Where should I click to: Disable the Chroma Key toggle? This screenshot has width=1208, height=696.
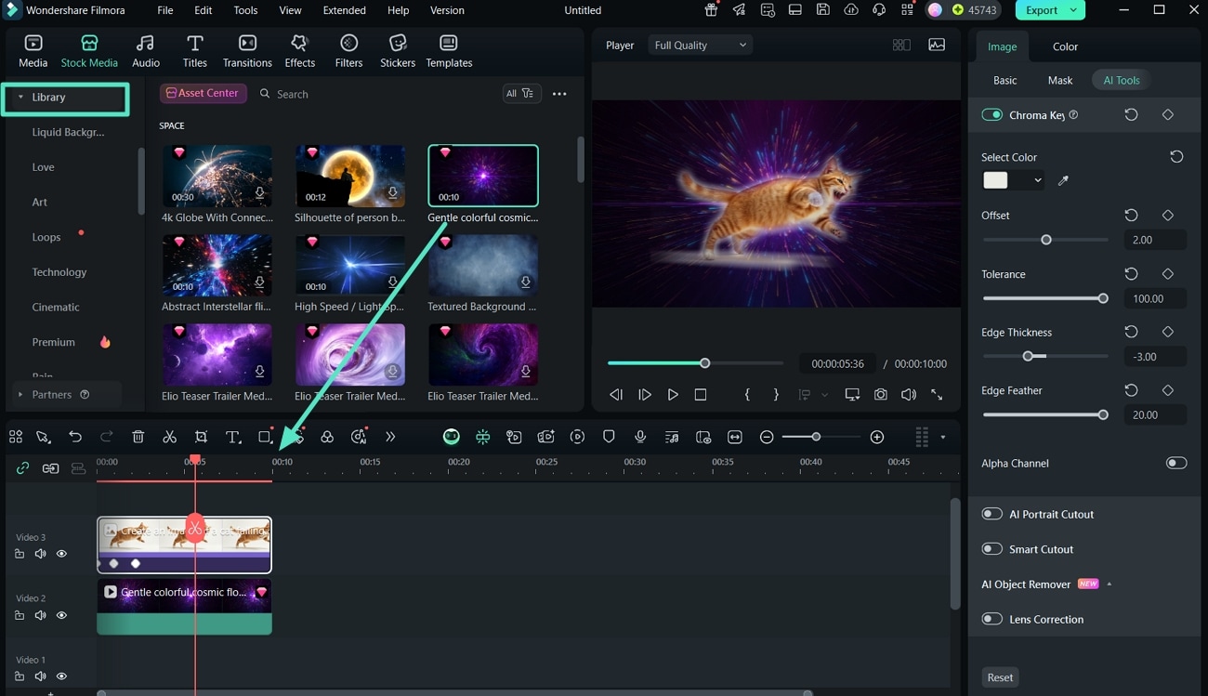(991, 115)
